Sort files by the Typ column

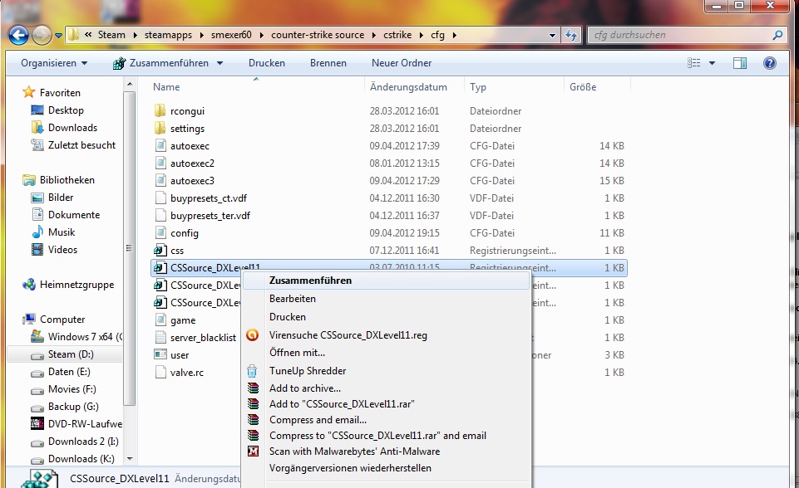click(x=478, y=87)
